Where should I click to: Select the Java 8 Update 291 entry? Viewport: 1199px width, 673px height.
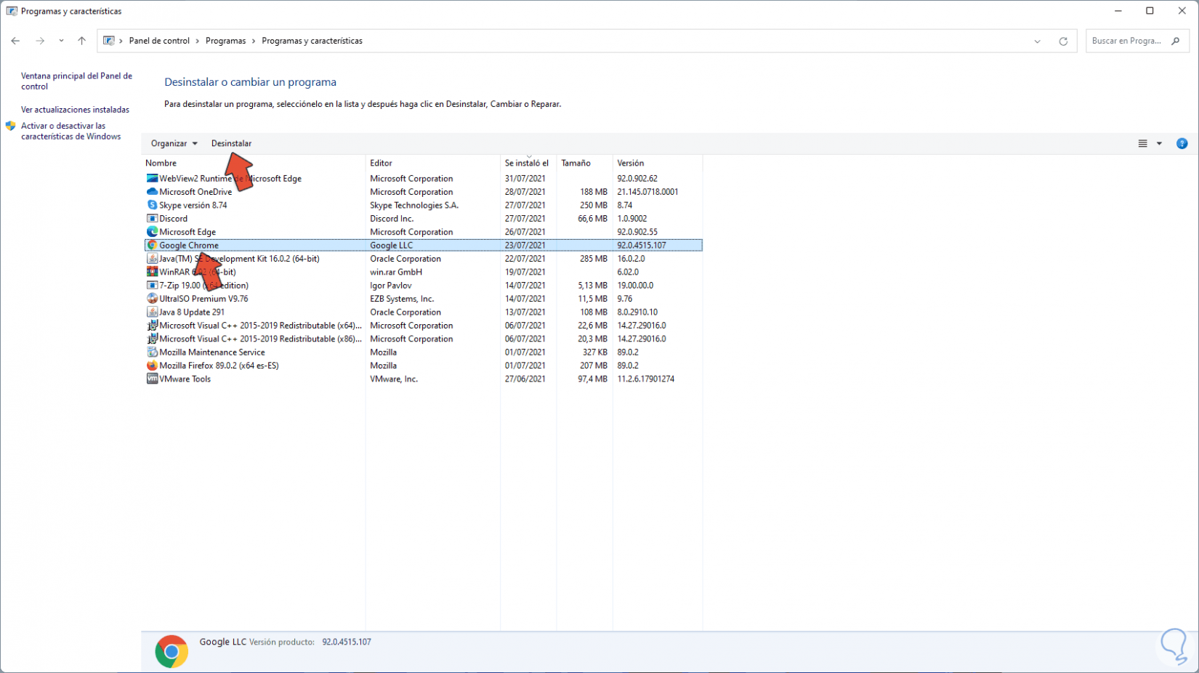tap(192, 312)
